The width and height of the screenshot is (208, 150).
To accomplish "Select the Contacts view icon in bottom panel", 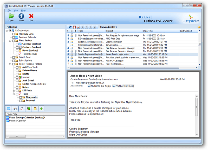I will coord(15,109).
